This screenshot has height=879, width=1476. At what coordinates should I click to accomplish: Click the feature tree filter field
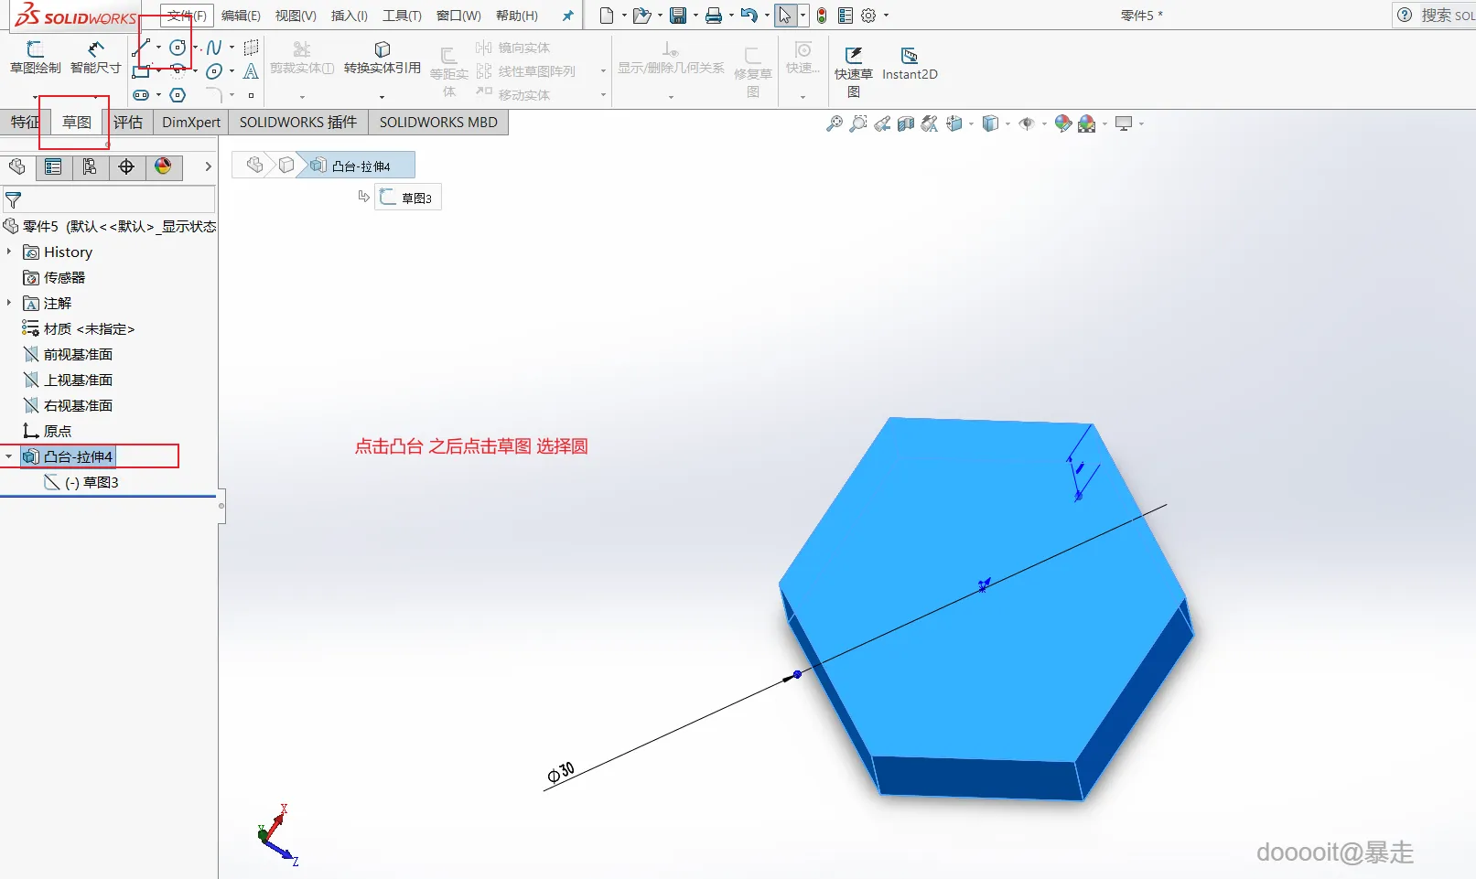[x=109, y=199]
